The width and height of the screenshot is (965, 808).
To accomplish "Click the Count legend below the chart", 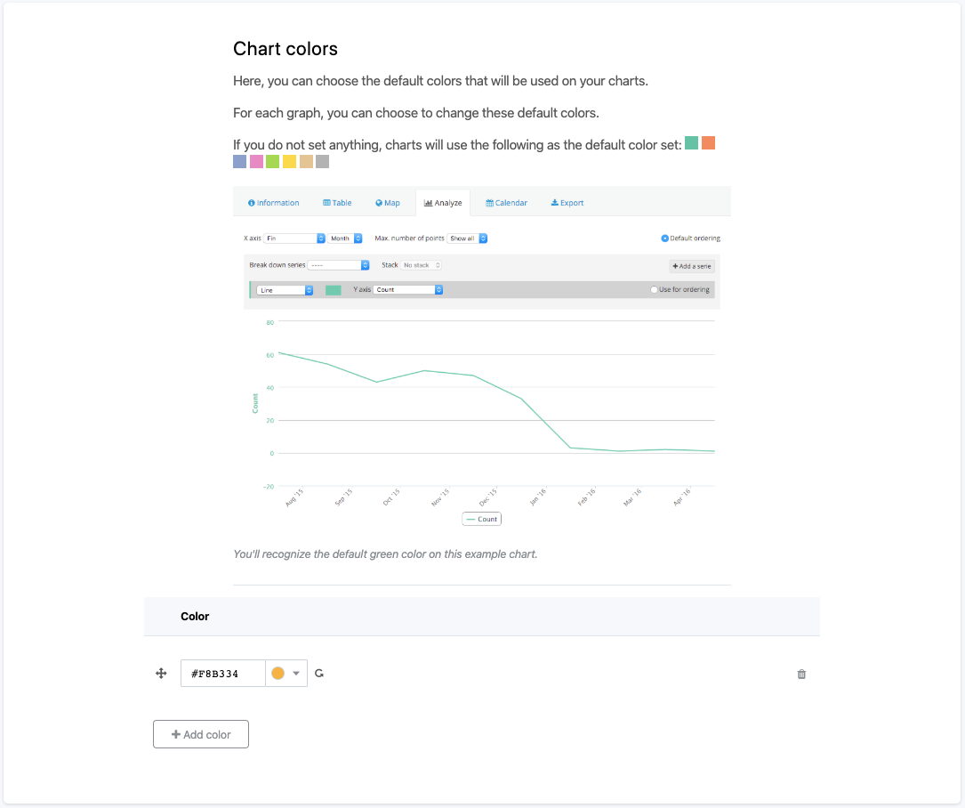I will (483, 519).
